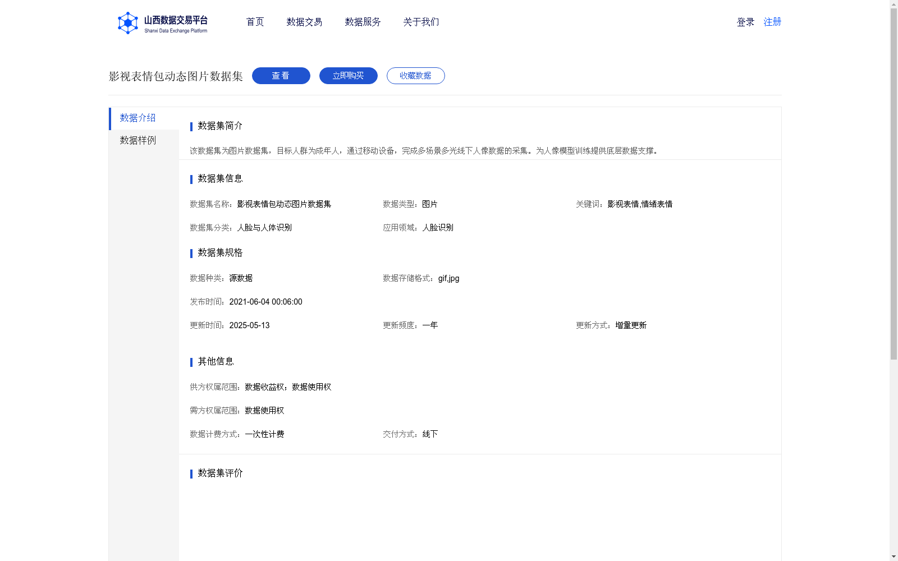Screen dimensions: 898x561
Task: Click the 数据集简介 section heading
Action: pos(220,126)
